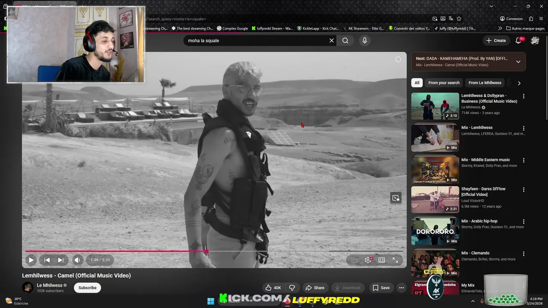Select the All filter chip
The width and height of the screenshot is (548, 308).
417,83
